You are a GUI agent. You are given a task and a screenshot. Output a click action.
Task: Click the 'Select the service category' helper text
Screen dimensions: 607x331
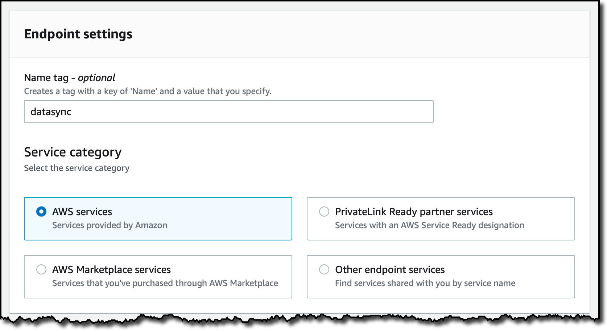tap(77, 168)
